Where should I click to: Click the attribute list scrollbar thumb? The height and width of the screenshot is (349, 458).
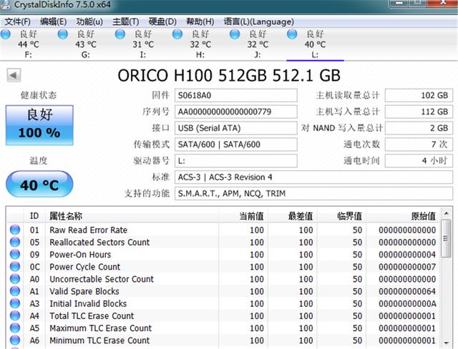point(446,239)
